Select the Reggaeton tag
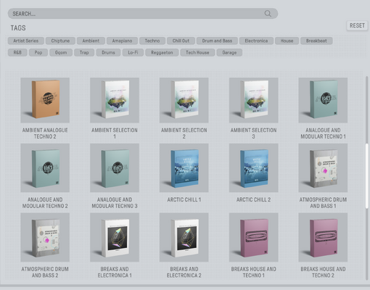 coord(162,52)
